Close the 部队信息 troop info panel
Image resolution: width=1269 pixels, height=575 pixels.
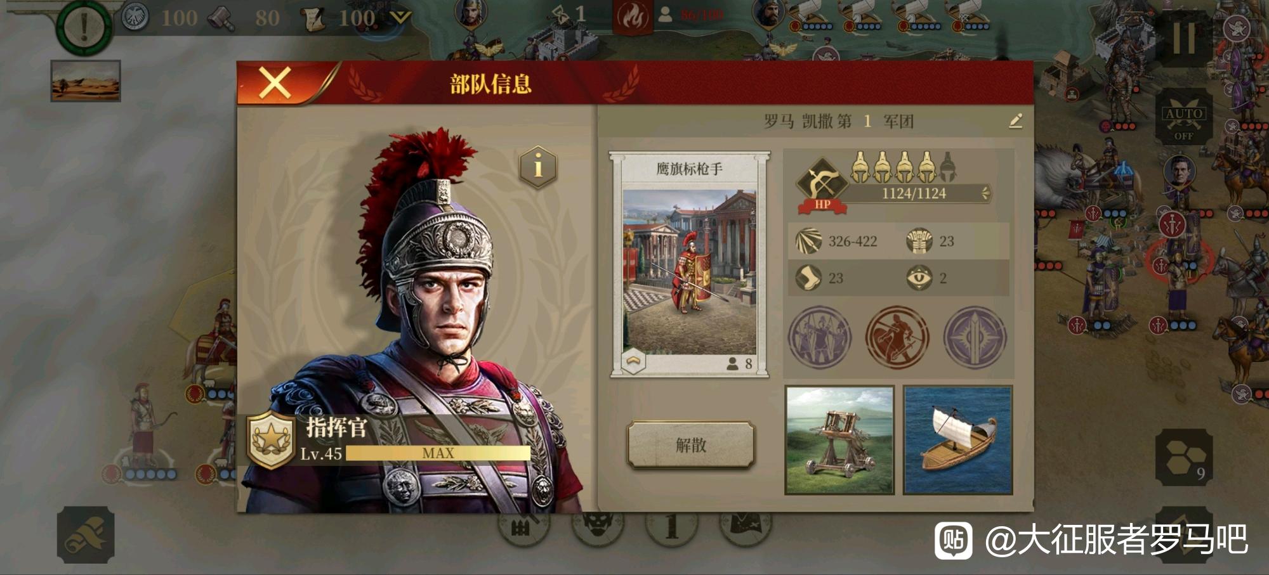click(275, 83)
